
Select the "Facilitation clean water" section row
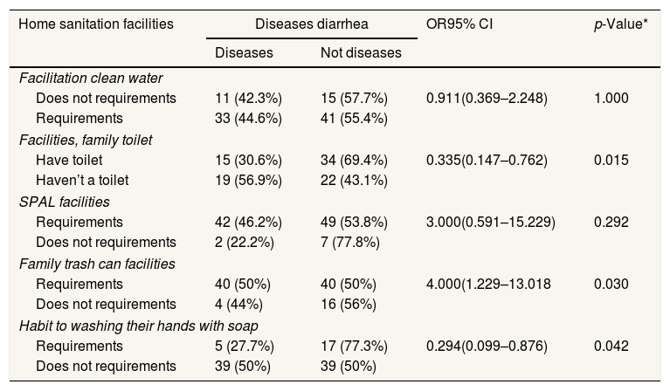(x=91, y=78)
